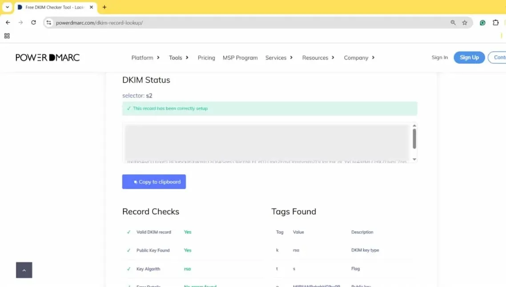
Task: Click the MSP Program menu item
Action: (x=240, y=57)
